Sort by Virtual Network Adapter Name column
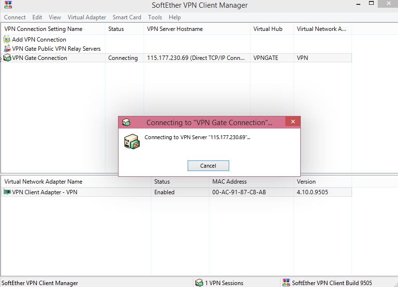 tap(76, 182)
